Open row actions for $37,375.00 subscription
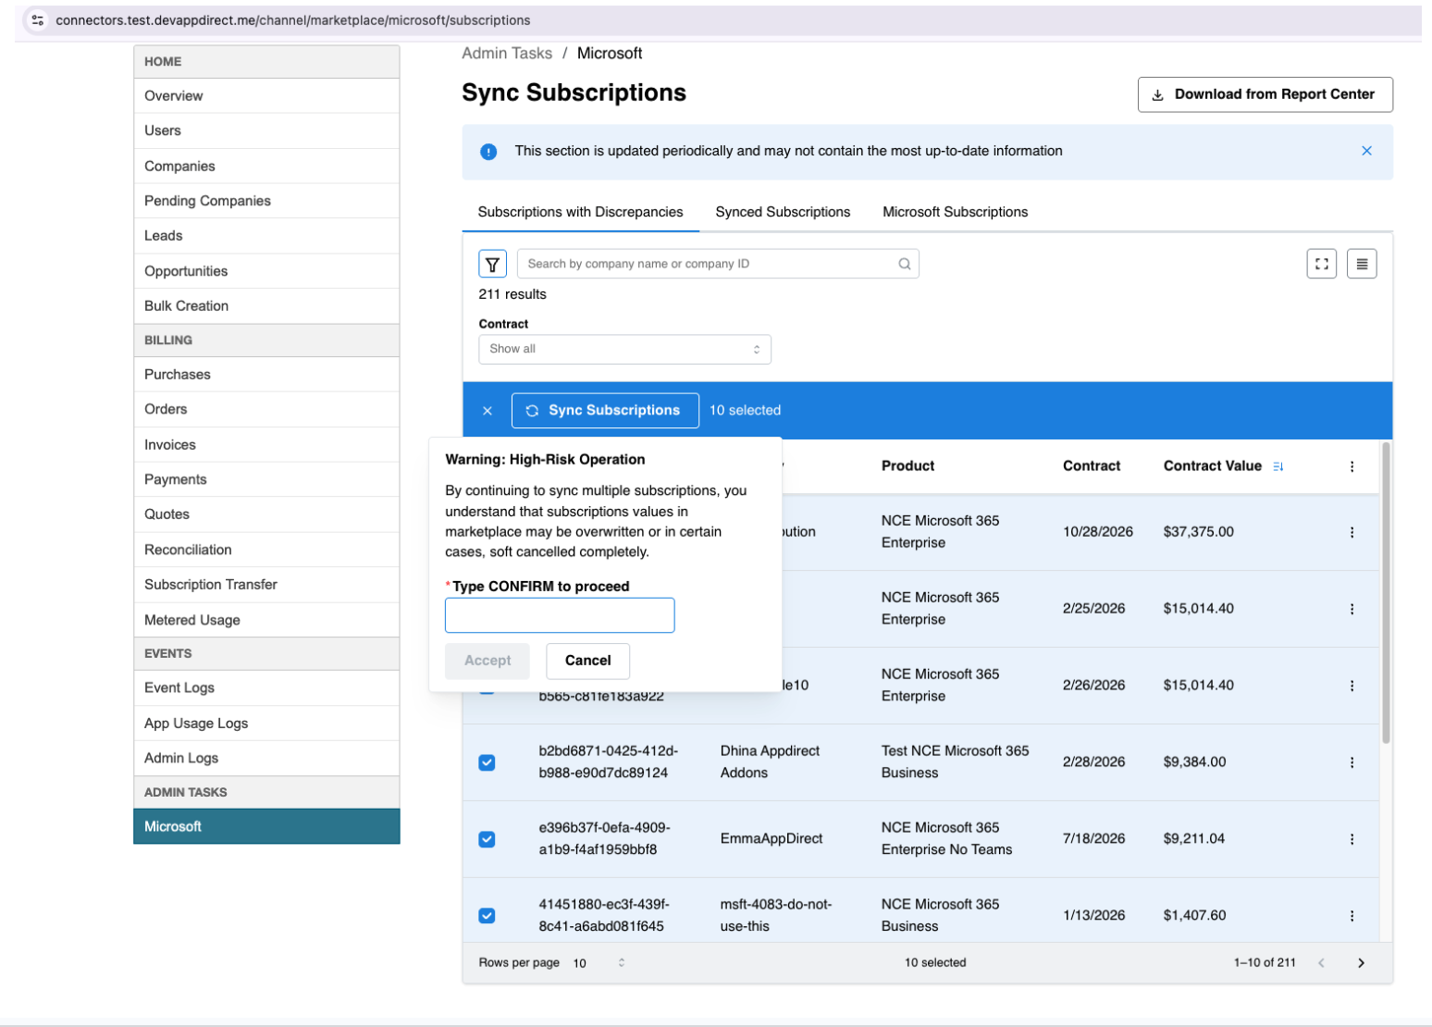The height and width of the screenshot is (1027, 1432). pos(1352,532)
